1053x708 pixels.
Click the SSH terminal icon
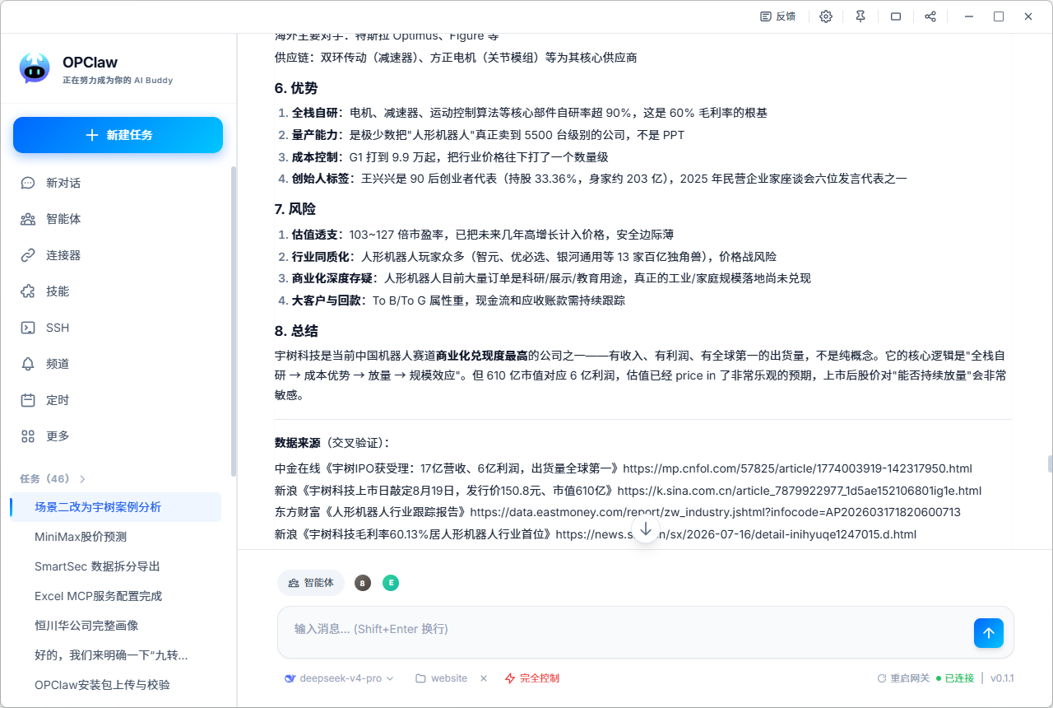(28, 328)
